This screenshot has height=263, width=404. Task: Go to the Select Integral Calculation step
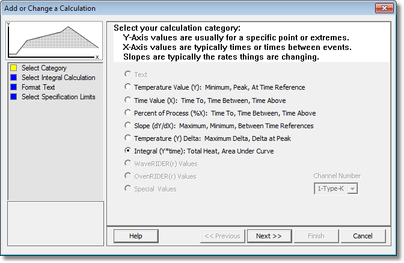(x=58, y=78)
